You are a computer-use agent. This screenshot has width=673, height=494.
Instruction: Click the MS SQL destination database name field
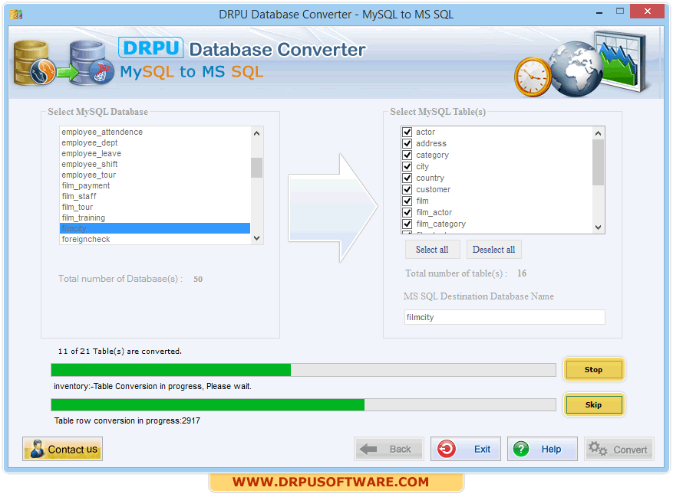[505, 317]
